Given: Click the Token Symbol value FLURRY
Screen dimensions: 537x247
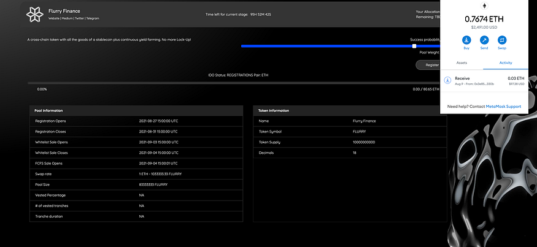Looking at the screenshot, I should [358, 132].
